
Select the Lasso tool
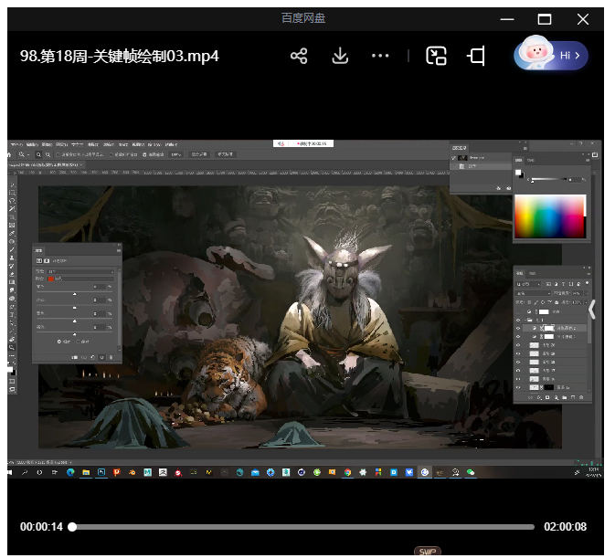pyautogui.click(x=12, y=201)
